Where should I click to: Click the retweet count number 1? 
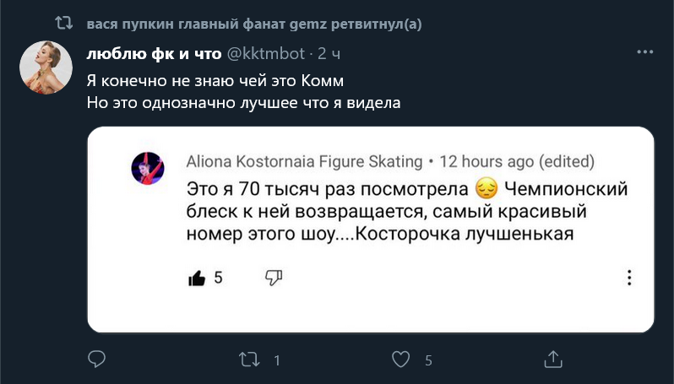276,360
